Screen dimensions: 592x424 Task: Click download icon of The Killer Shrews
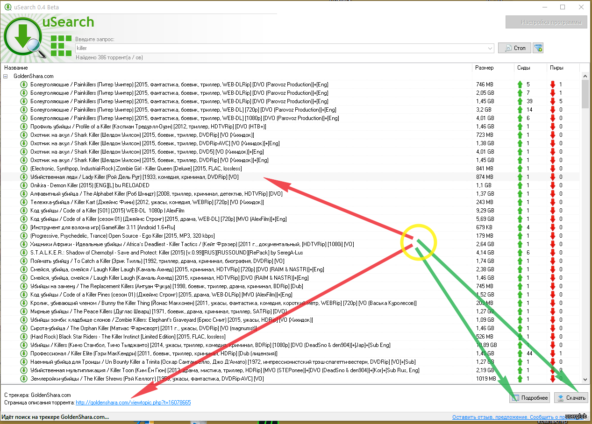[24, 379]
